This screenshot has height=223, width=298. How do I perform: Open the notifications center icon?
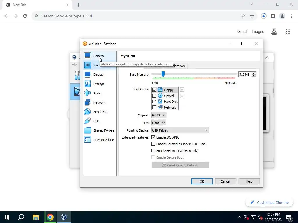coord(289,217)
